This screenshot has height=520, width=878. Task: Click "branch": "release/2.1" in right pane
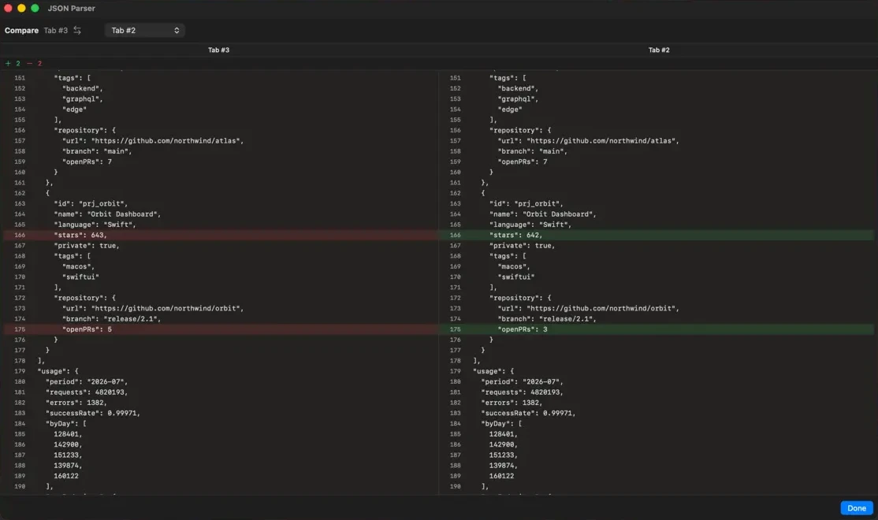pos(547,318)
